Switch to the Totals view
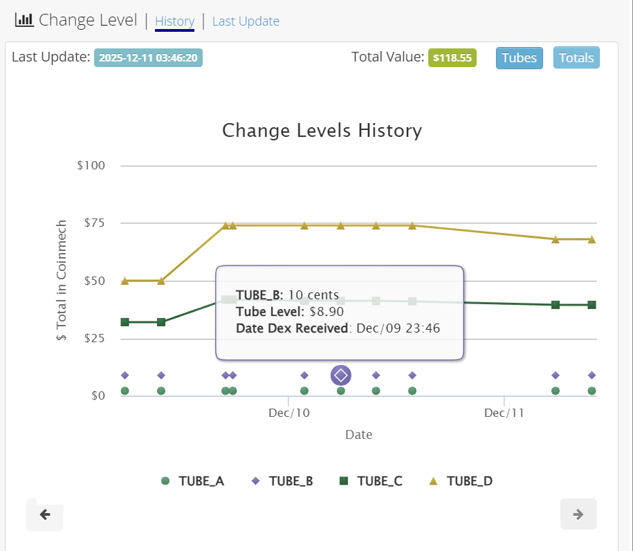The height and width of the screenshot is (551, 633). coord(576,58)
